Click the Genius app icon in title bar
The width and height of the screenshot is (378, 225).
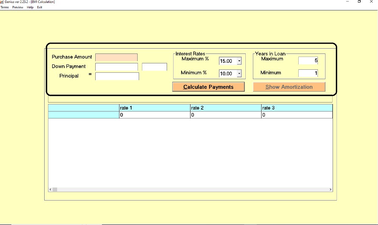[x=2, y=2]
